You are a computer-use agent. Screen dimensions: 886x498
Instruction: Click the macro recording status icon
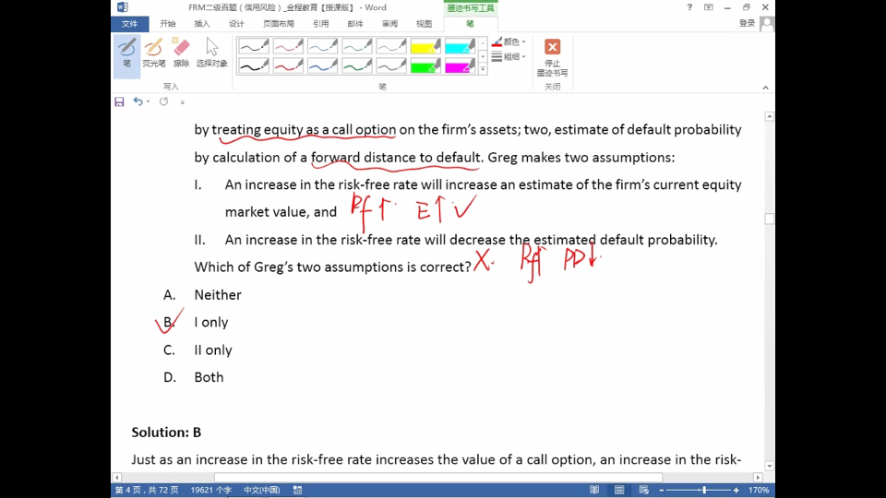point(297,490)
